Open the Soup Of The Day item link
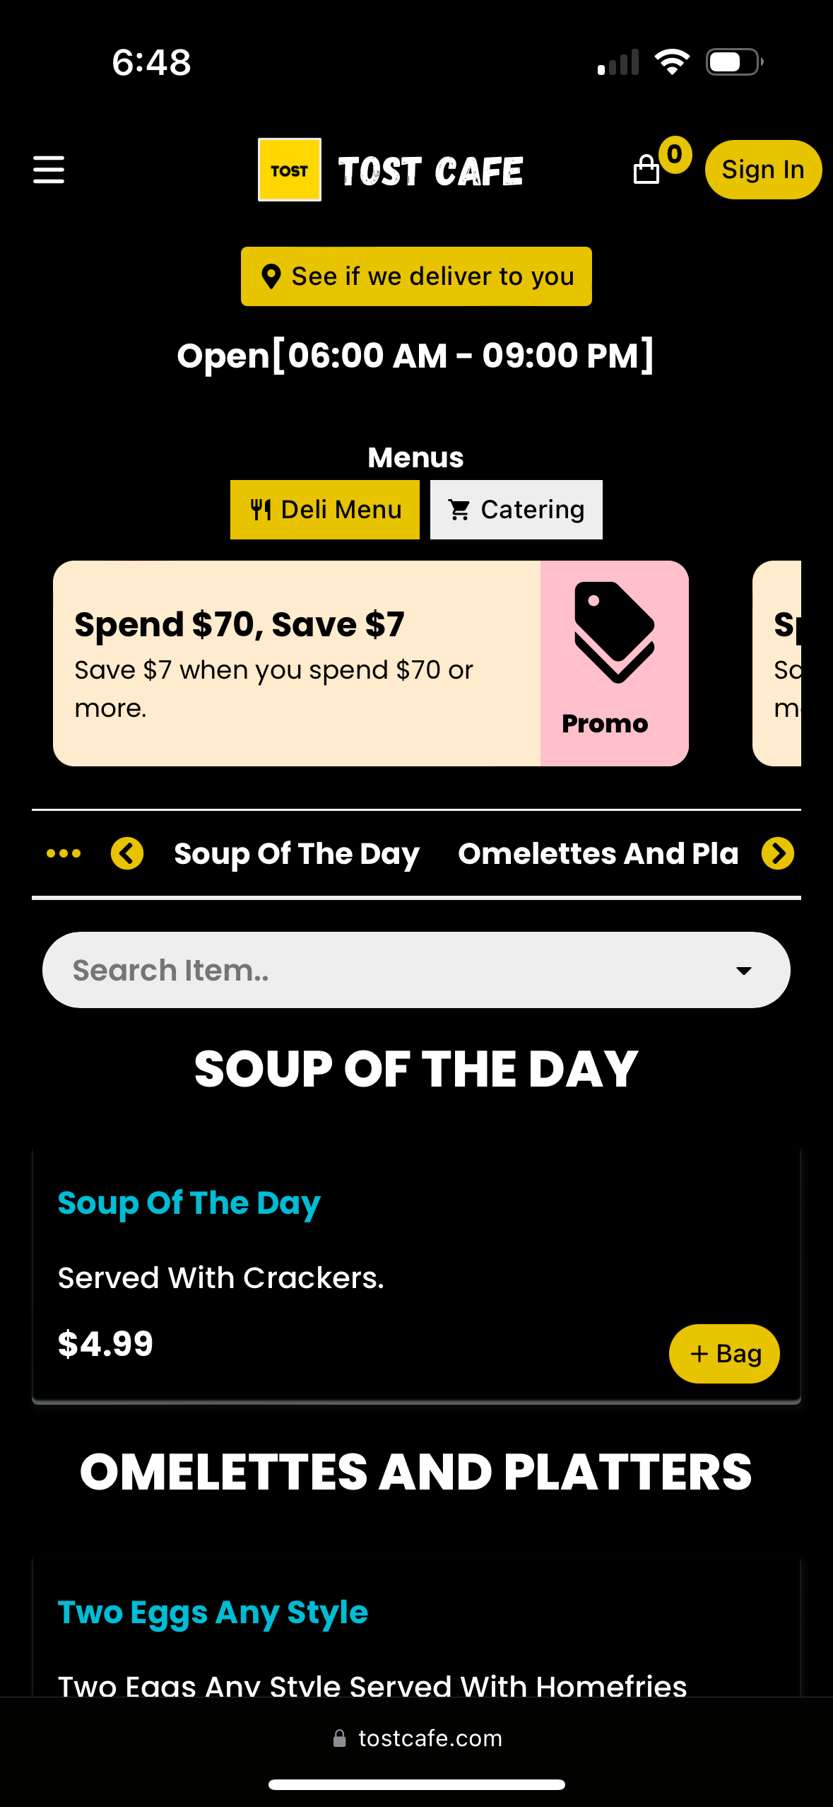Viewport: 833px width, 1807px height. point(189,1203)
